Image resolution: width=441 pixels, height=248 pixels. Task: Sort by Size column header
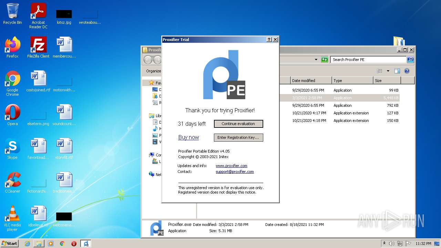pyautogui.click(x=387, y=81)
